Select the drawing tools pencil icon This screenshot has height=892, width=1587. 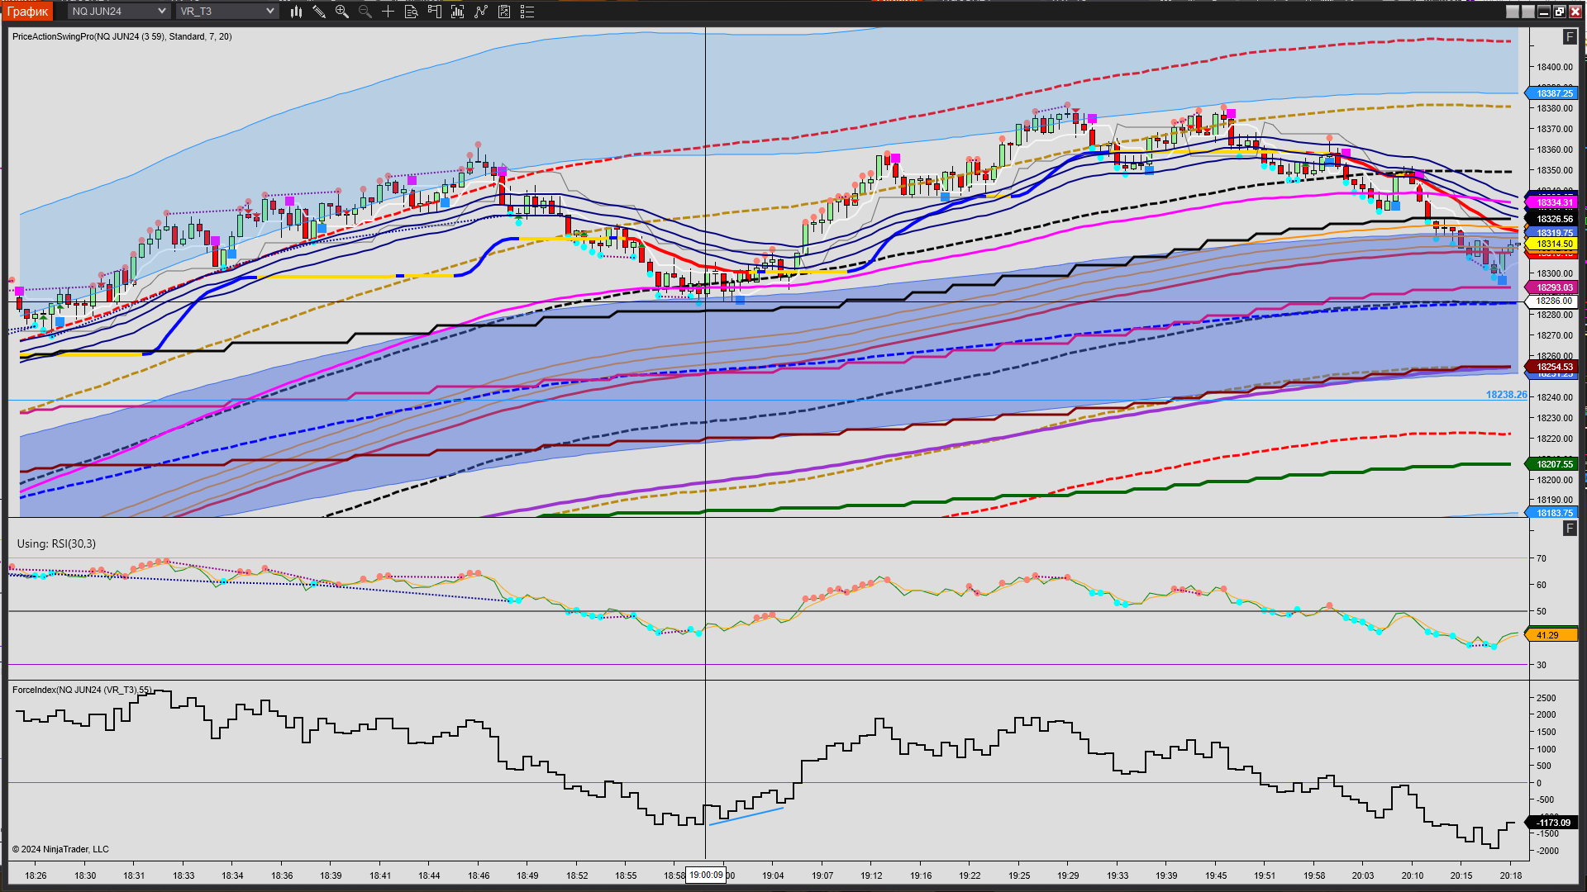(x=319, y=12)
